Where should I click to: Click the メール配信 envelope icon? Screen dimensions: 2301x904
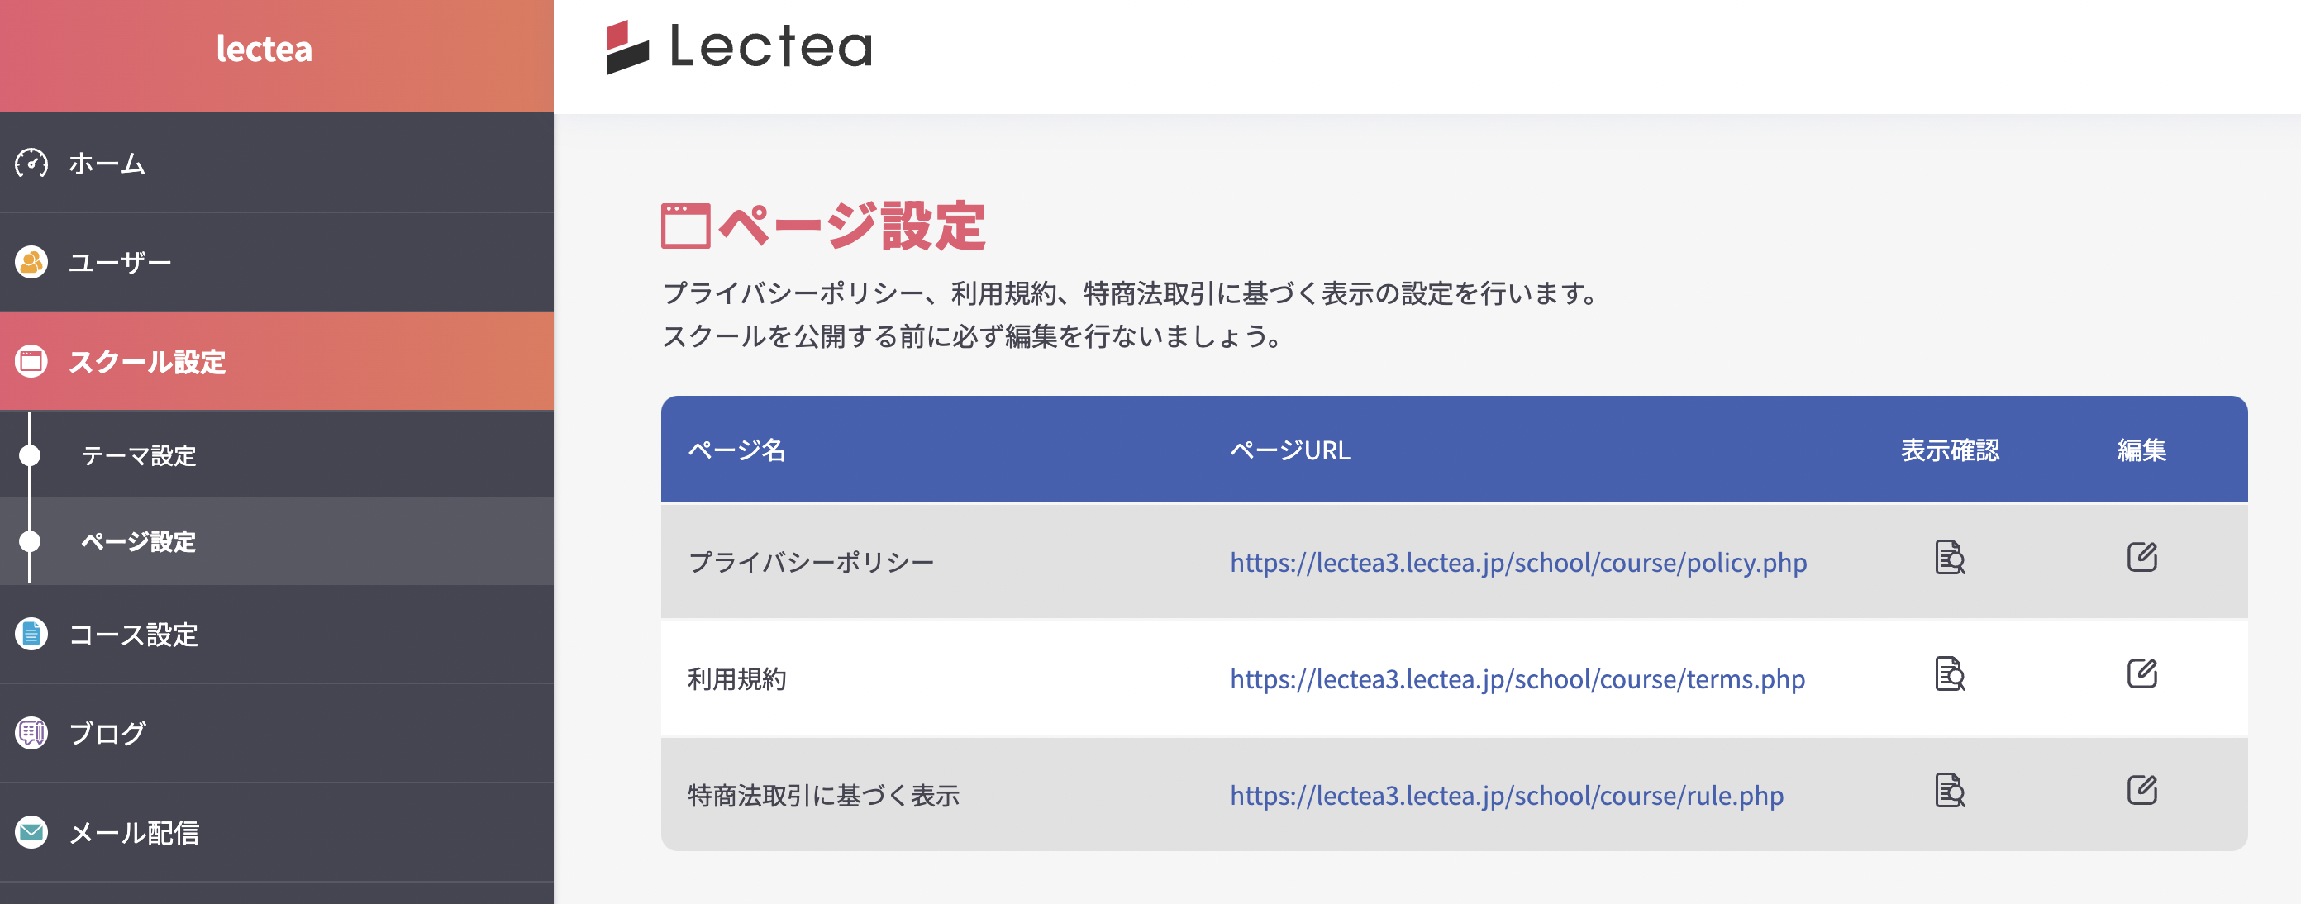click(31, 833)
